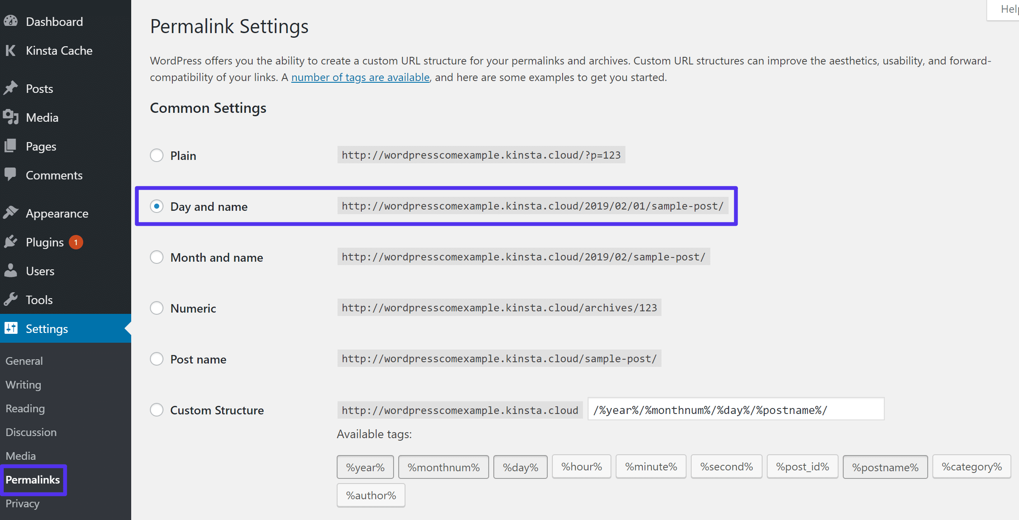Image resolution: width=1019 pixels, height=520 pixels.
Task: Click the Plugins icon in sidebar
Action: [x=11, y=241]
